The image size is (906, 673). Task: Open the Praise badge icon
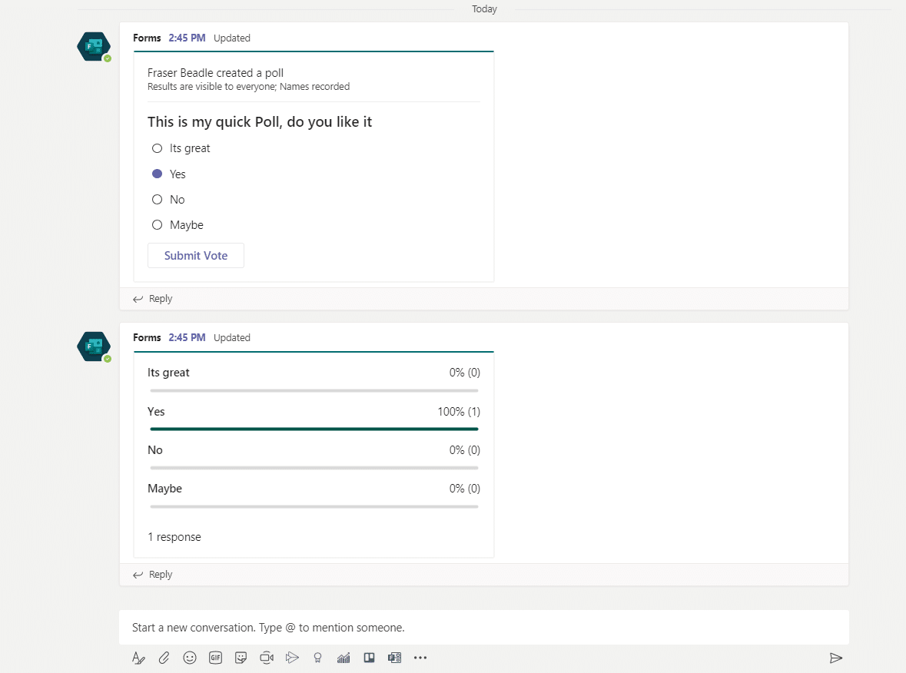[318, 658]
